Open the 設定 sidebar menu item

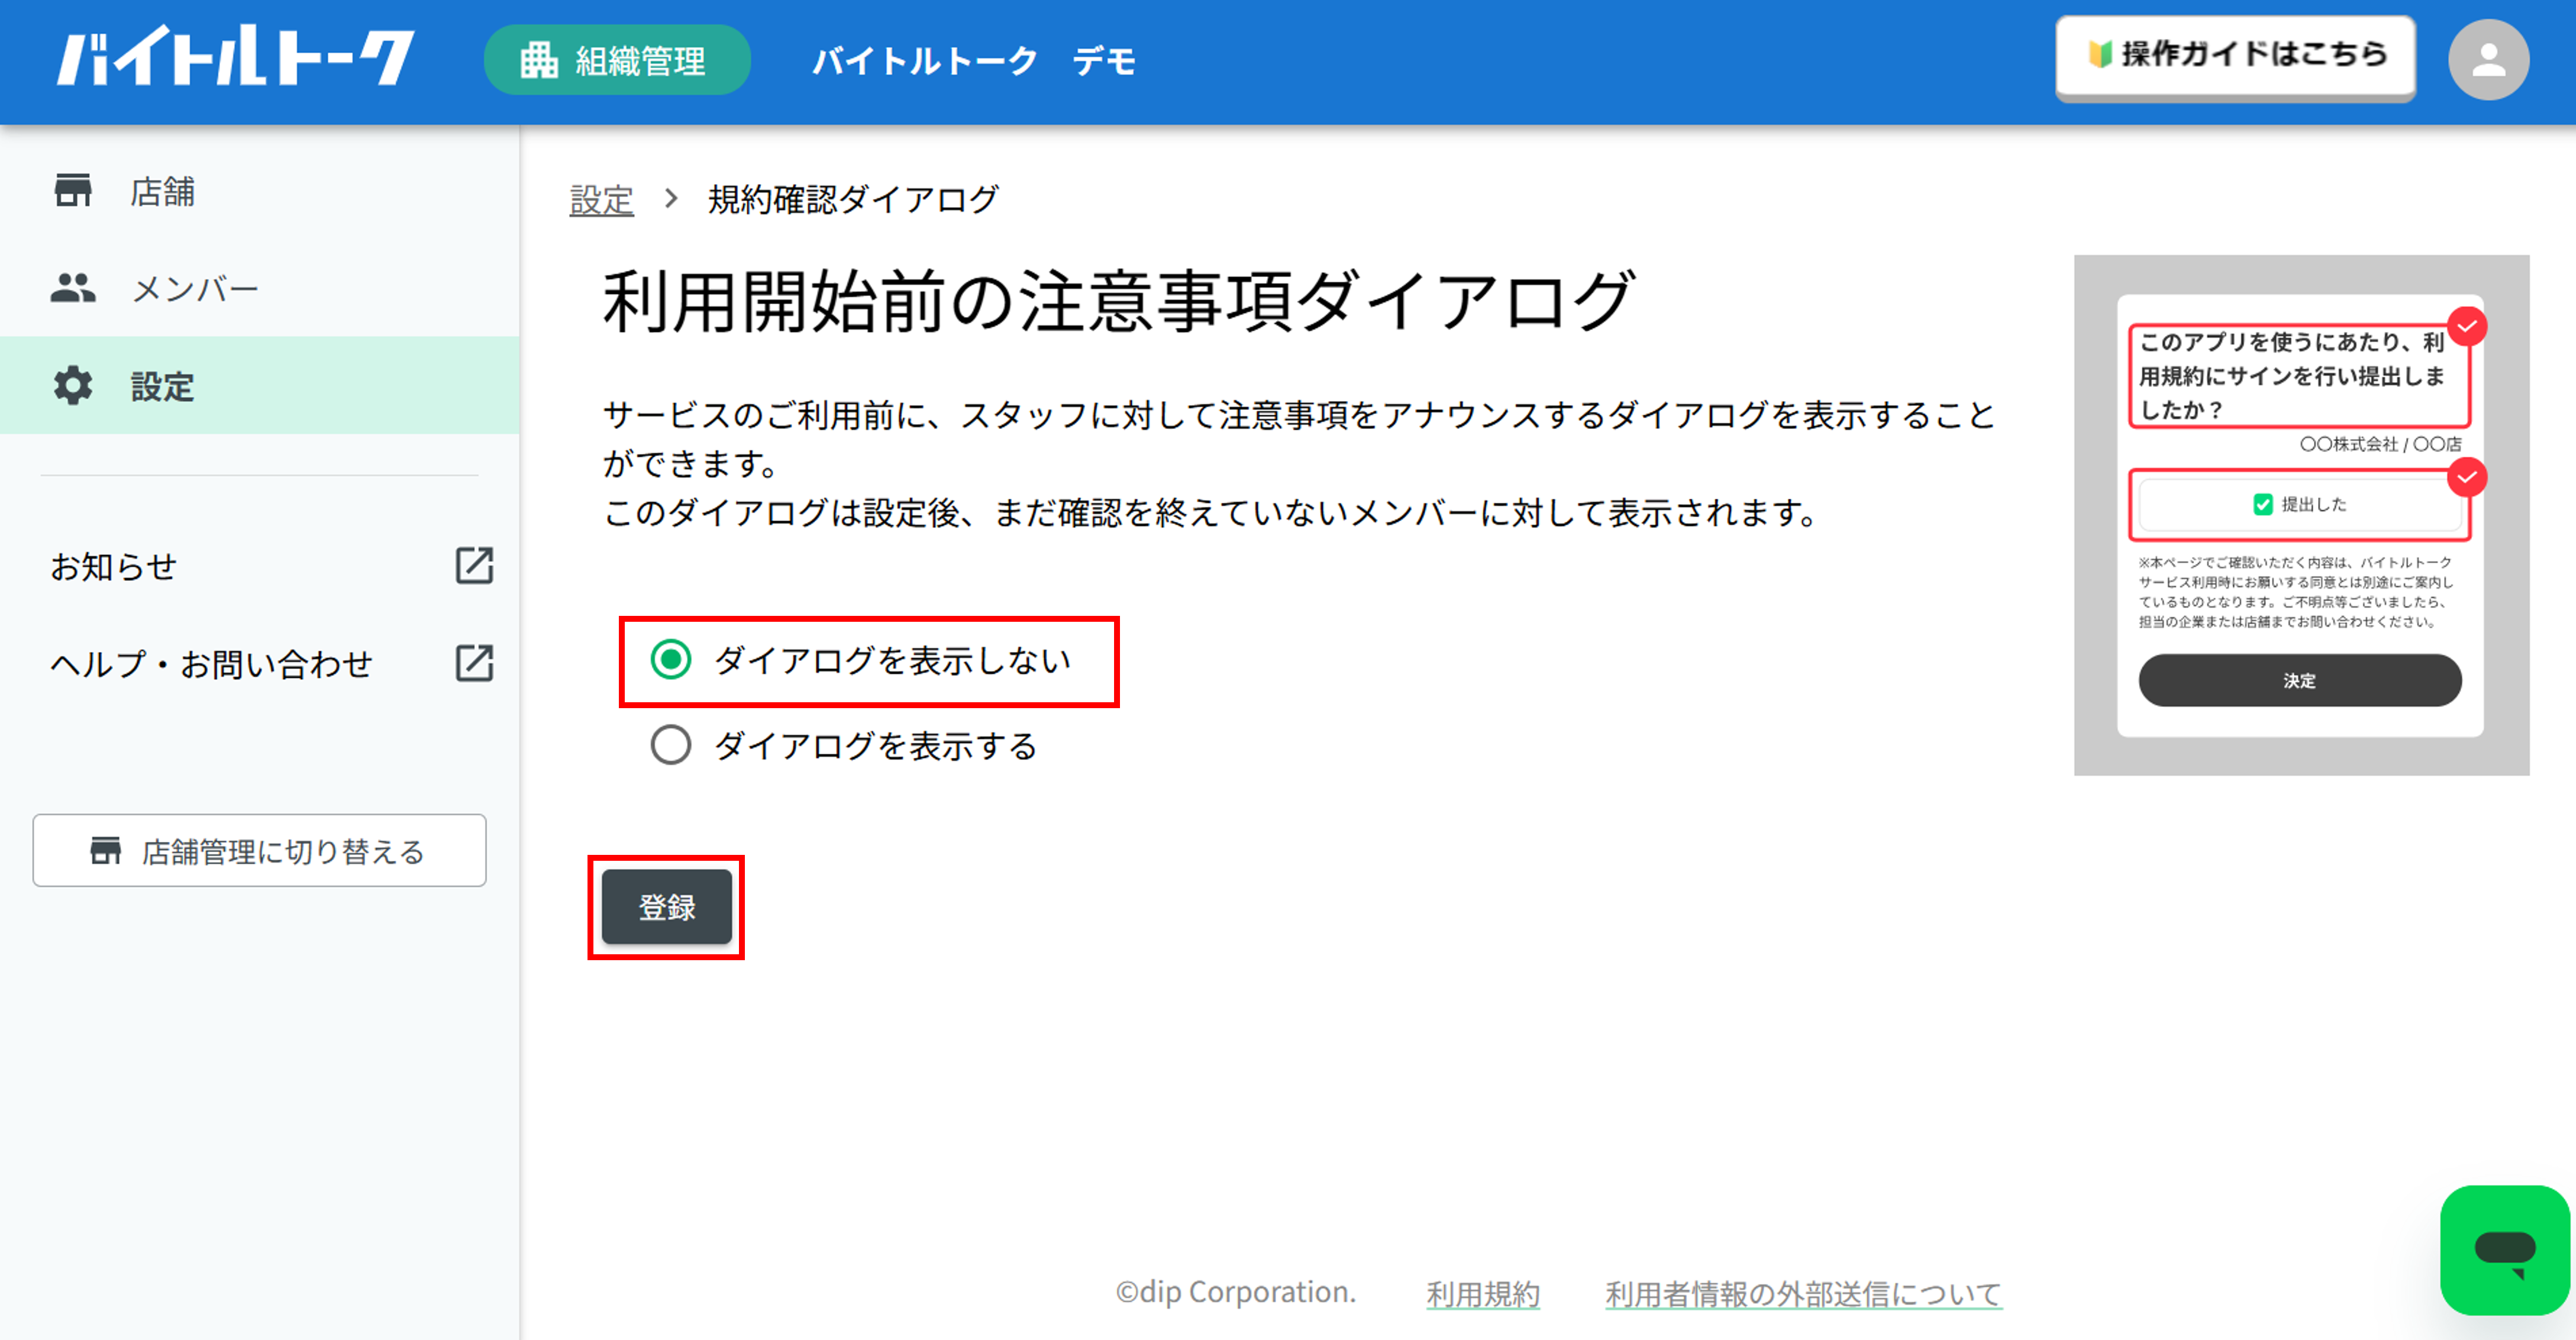[x=260, y=385]
